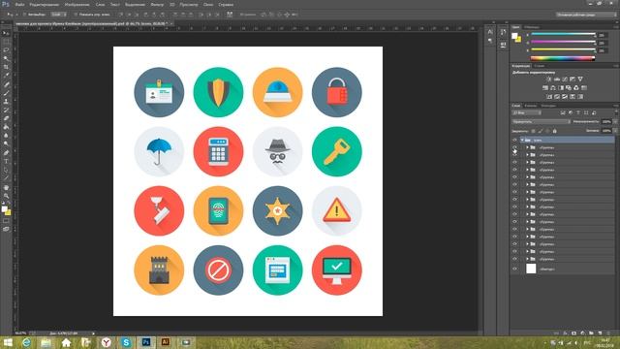Click the delete layer trash icon

tap(607, 333)
